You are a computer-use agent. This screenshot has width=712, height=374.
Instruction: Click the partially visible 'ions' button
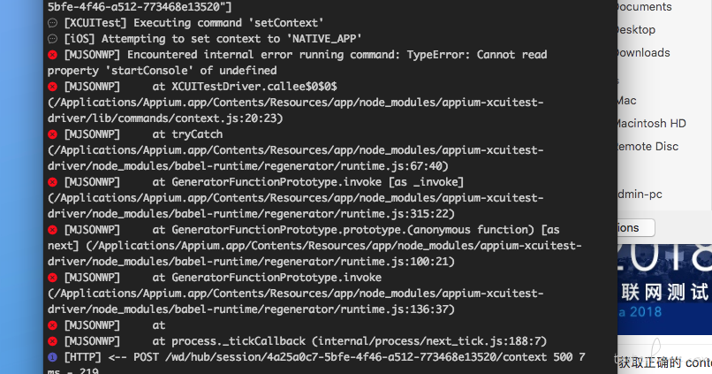[x=636, y=228]
